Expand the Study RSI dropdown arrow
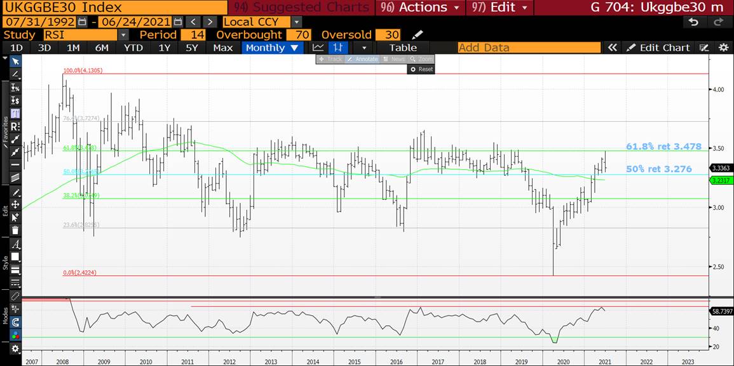 click(x=123, y=35)
